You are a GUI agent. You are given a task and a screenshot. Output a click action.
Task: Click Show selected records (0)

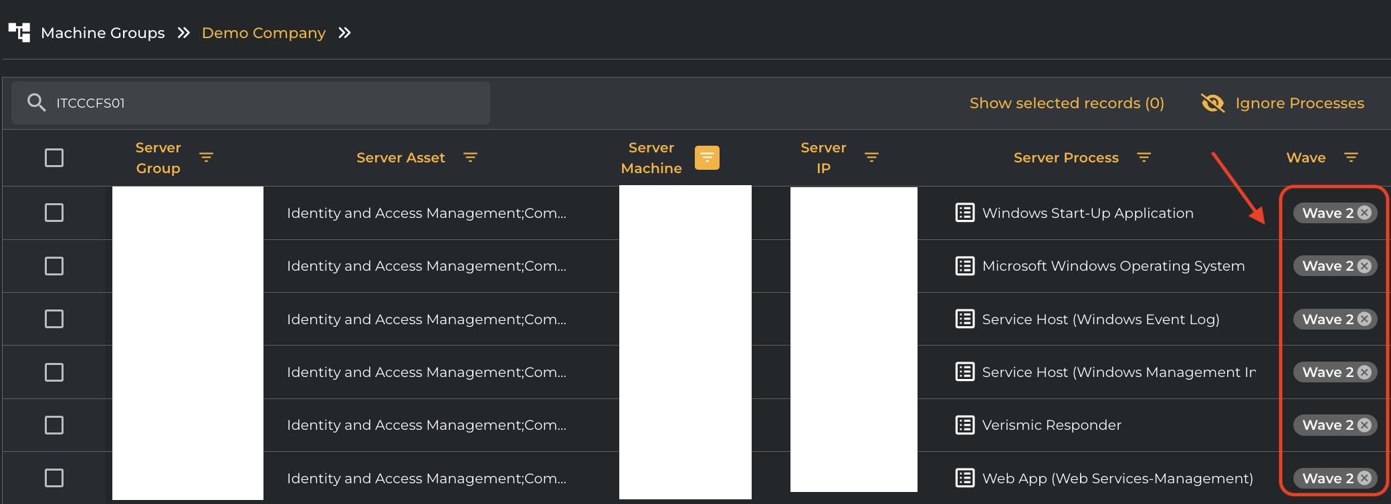click(x=1067, y=103)
